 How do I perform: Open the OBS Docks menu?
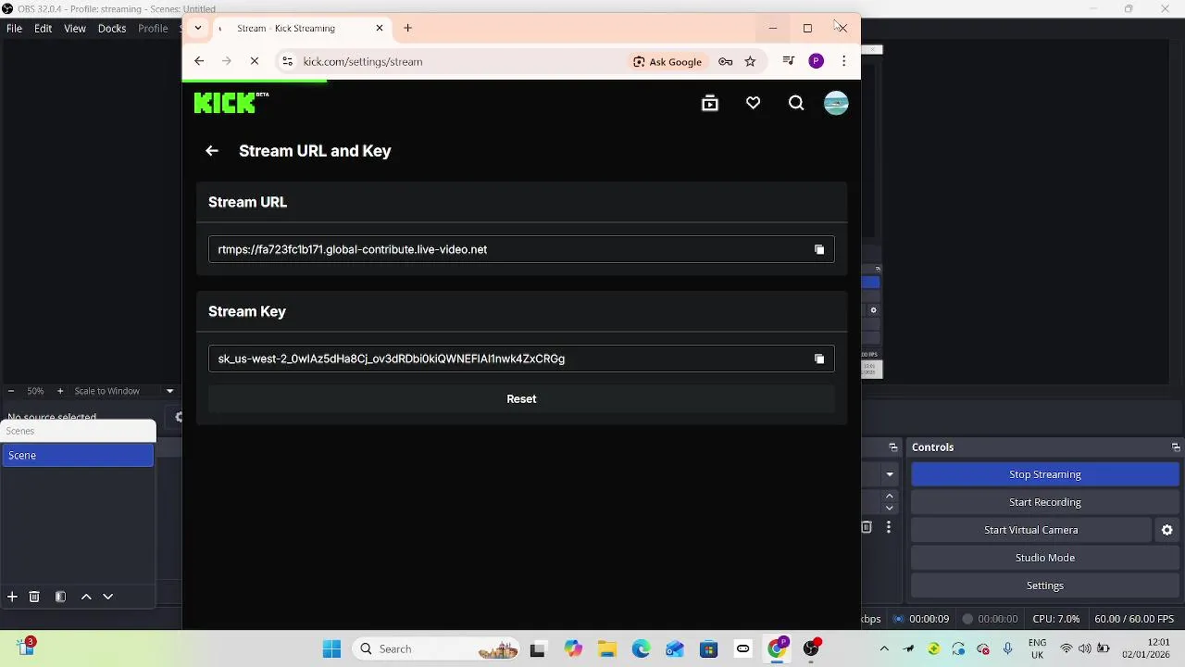pyautogui.click(x=112, y=29)
